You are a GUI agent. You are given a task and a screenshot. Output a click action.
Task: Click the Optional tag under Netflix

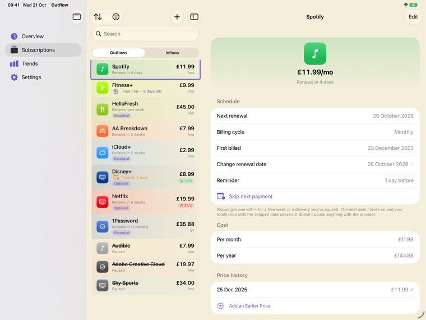pyautogui.click(x=121, y=208)
